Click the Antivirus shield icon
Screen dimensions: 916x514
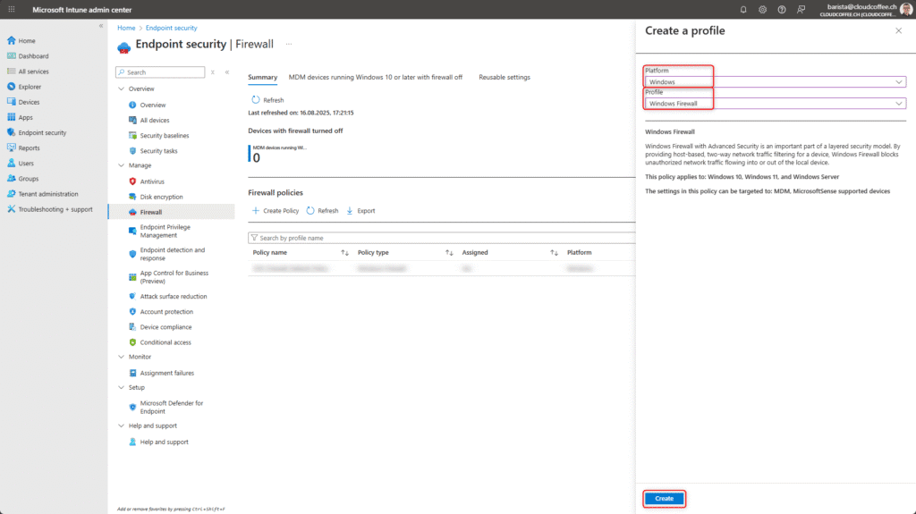[131, 181]
